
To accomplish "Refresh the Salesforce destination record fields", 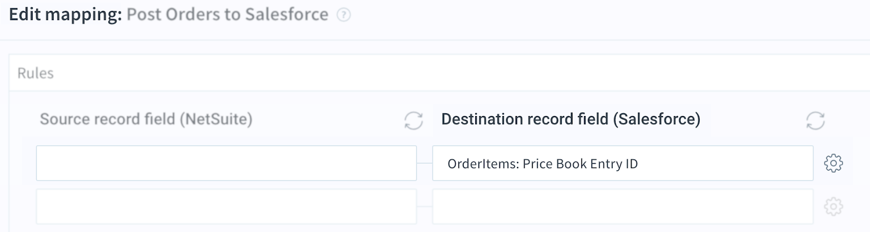I will point(815,120).
